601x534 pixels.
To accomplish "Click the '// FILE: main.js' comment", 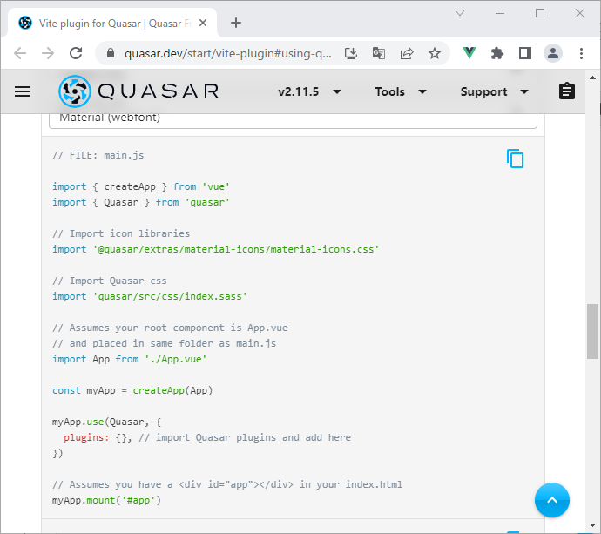I will click(98, 155).
